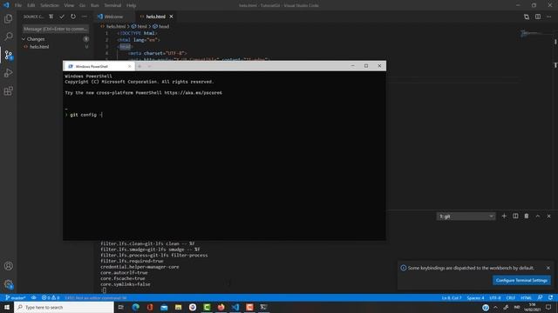Screen dimensions: 558x313
Task: Close the VS Code terminal panel
Action: click(x=548, y=216)
